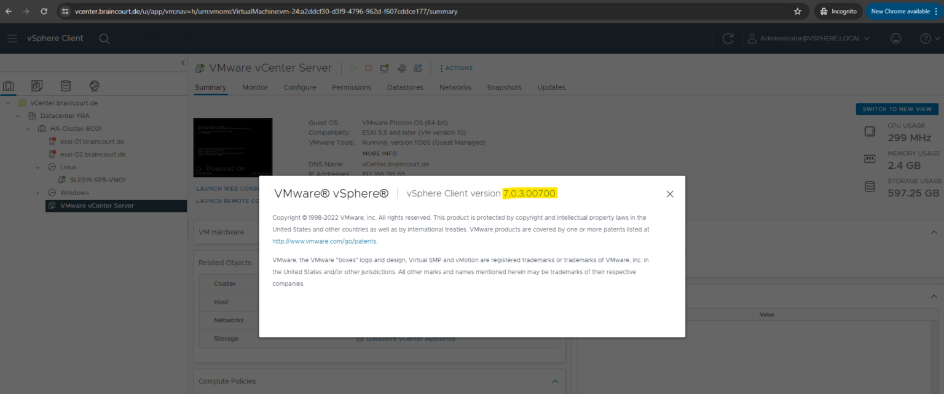Open the vSphere Client search
The width and height of the screenshot is (944, 394).
tap(104, 38)
